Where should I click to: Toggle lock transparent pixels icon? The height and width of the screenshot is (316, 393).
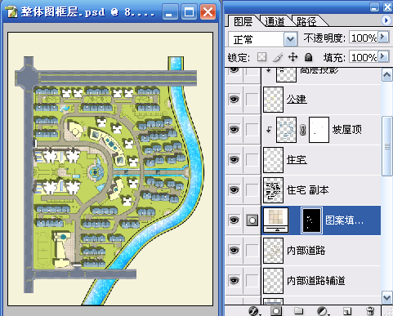[261, 57]
